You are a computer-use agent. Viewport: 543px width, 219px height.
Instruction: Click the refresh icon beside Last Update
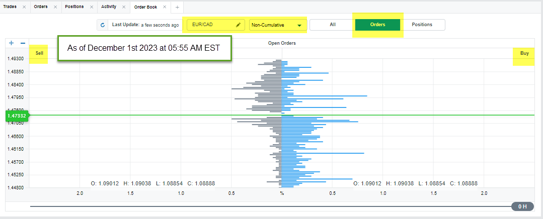[103, 25]
